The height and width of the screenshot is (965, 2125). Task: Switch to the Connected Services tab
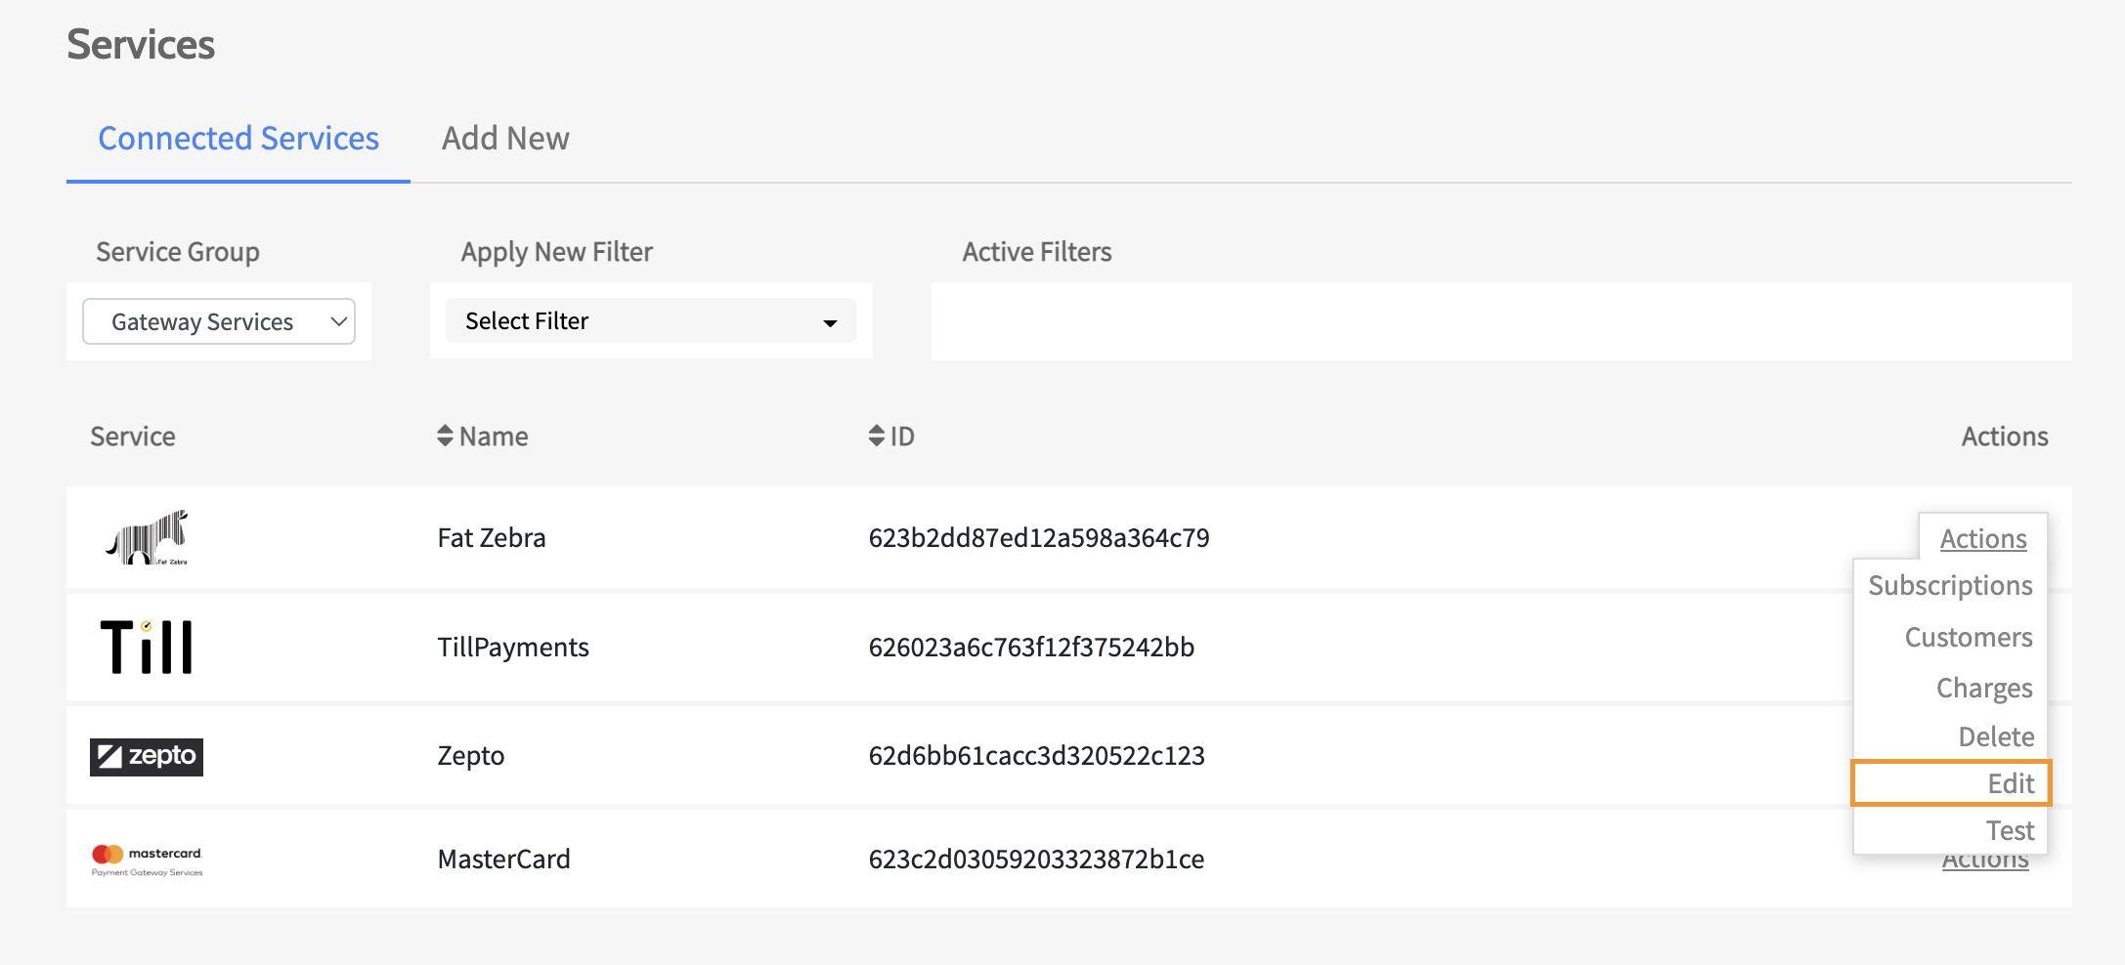[239, 139]
